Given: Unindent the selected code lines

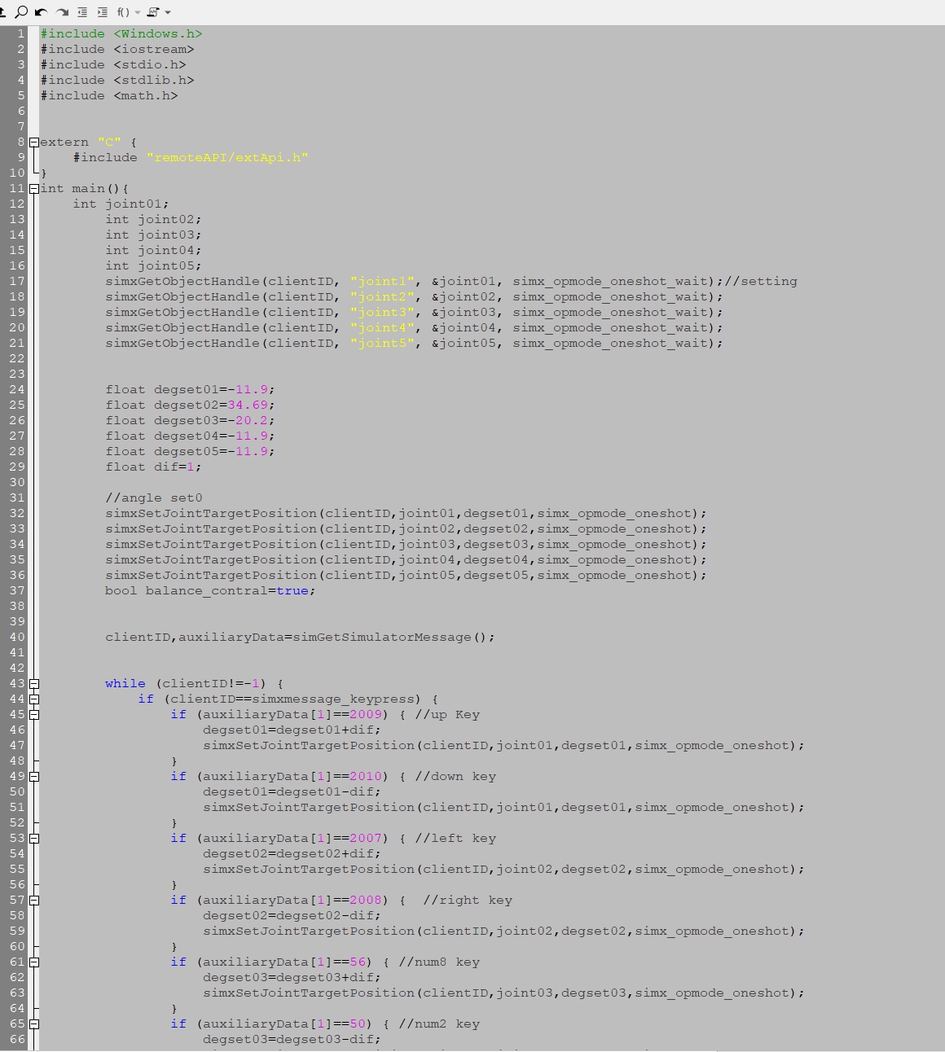Looking at the screenshot, I should [82, 12].
